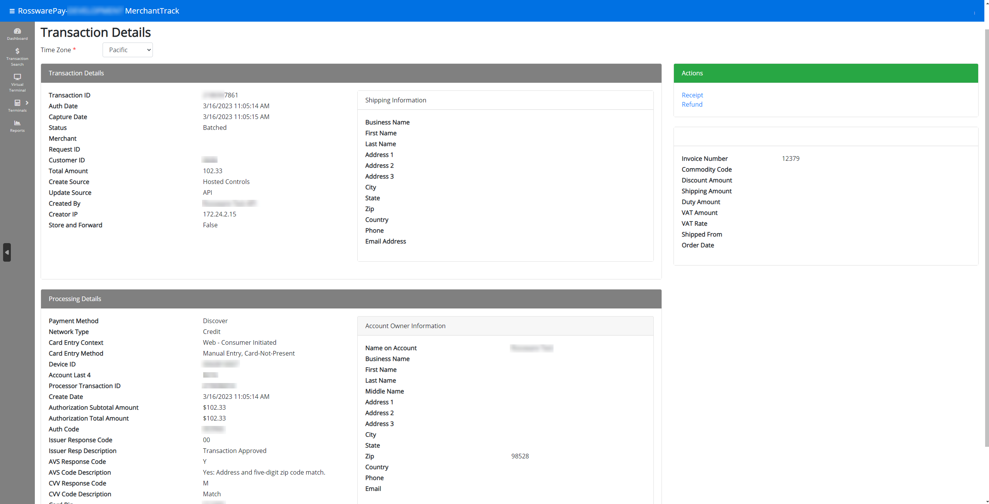This screenshot has height=504, width=989.
Task: Click the green Actions panel header
Action: click(825, 73)
